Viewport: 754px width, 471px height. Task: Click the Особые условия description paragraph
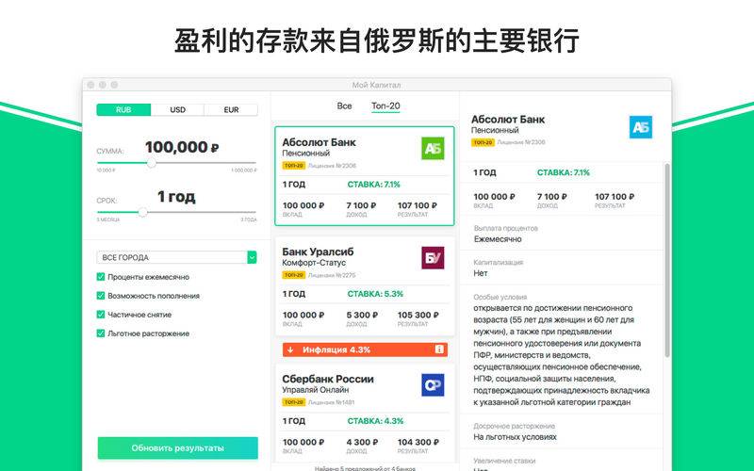coord(562,355)
